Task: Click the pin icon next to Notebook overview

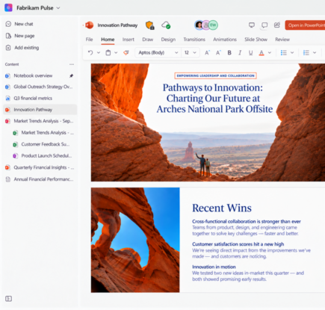Action: point(71,75)
